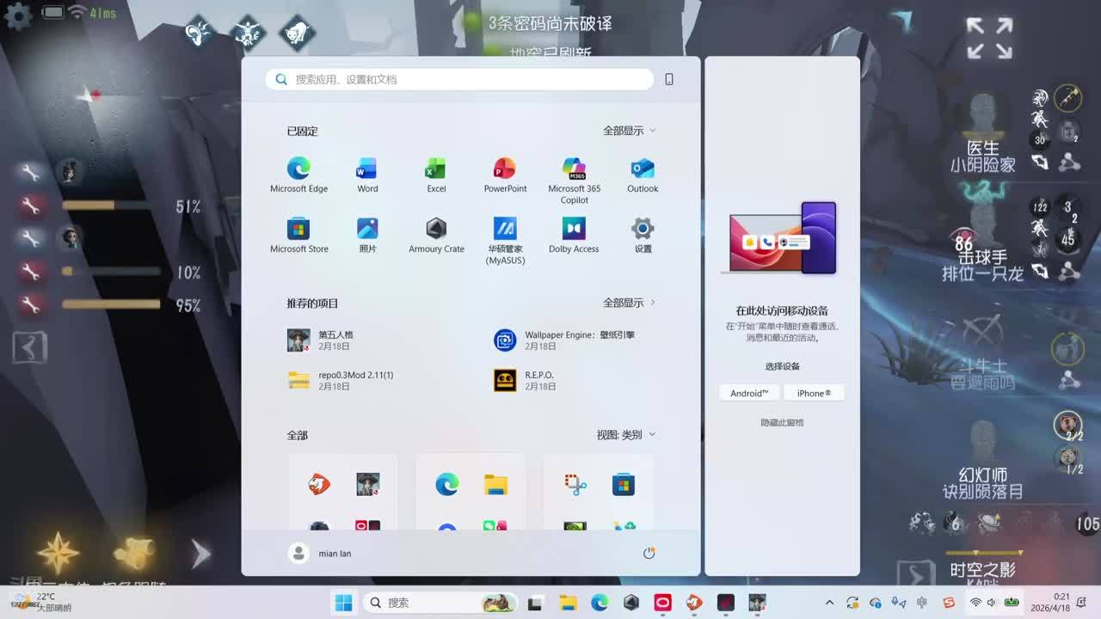Screen dimensions: 1101x619
Task: Select the iPhone device button
Action: 814,393
